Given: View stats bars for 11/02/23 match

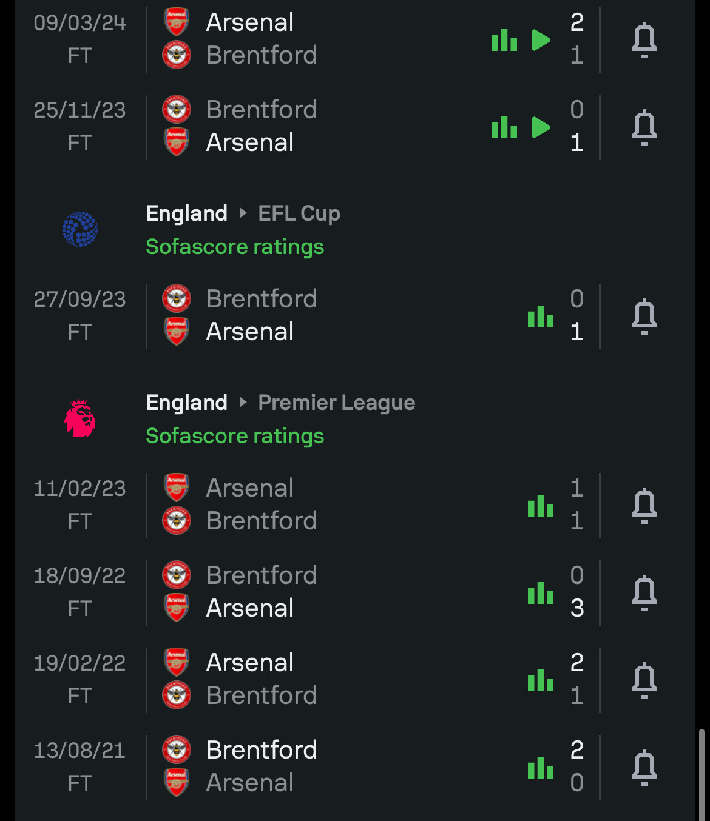Looking at the screenshot, I should point(541,506).
